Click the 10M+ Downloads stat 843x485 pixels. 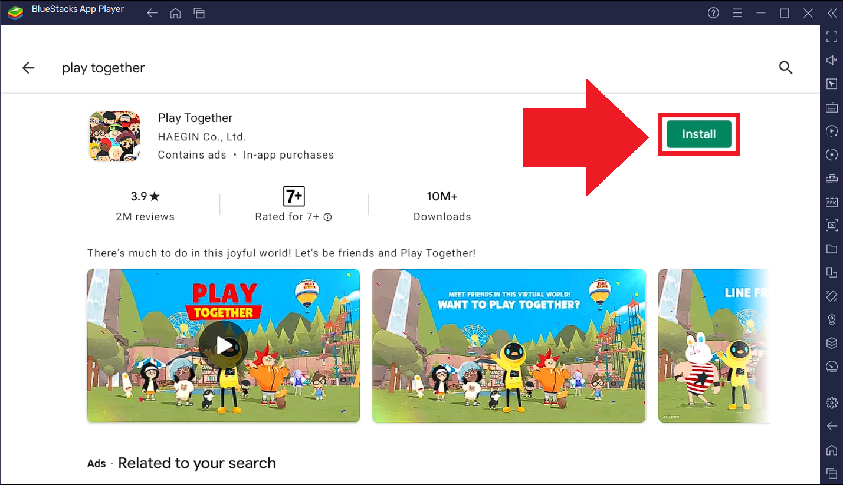pos(442,206)
